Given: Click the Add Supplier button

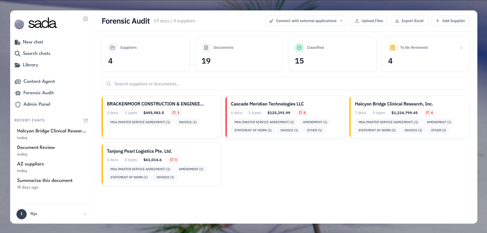Looking at the screenshot, I should pos(450,21).
